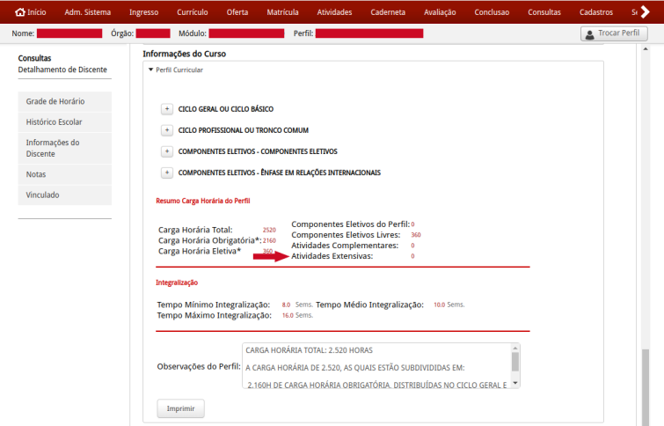Image resolution: width=664 pixels, height=426 pixels.
Task: Expand Ciclo Geral ou Ciclo Básico
Action: pos(167,109)
